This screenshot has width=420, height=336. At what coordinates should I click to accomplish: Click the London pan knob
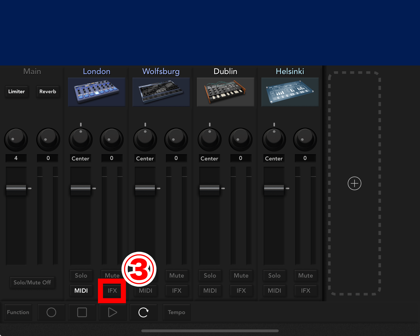point(81,140)
